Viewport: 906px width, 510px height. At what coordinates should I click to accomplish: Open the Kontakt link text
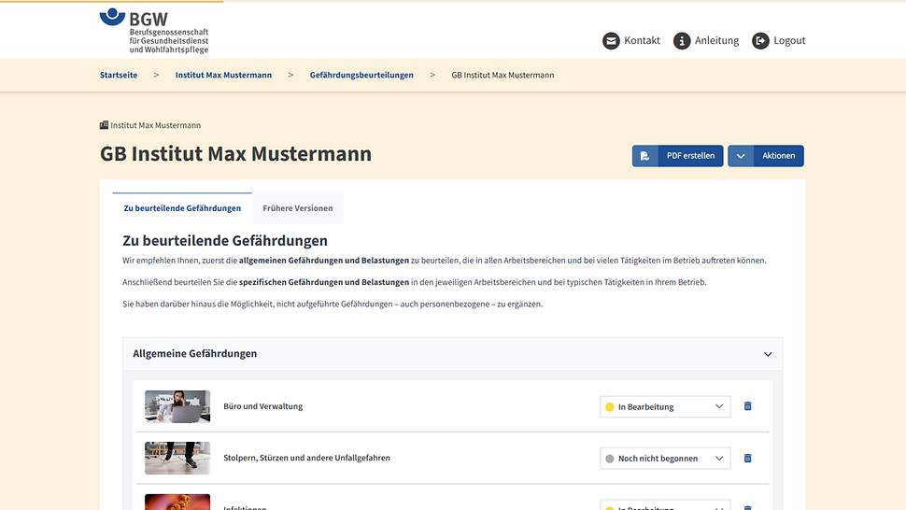tap(642, 40)
